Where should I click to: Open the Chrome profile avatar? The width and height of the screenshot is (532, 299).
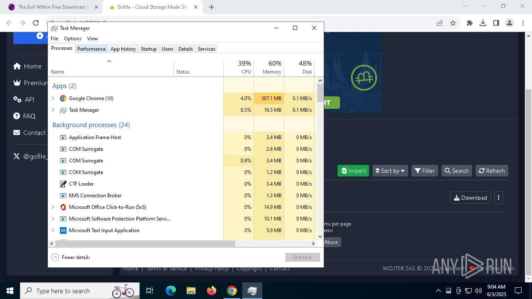coord(510,23)
